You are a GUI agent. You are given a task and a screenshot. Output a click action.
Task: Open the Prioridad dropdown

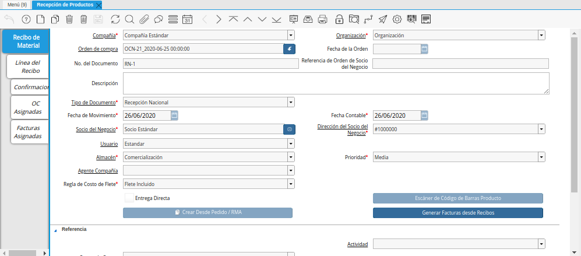[x=542, y=157]
